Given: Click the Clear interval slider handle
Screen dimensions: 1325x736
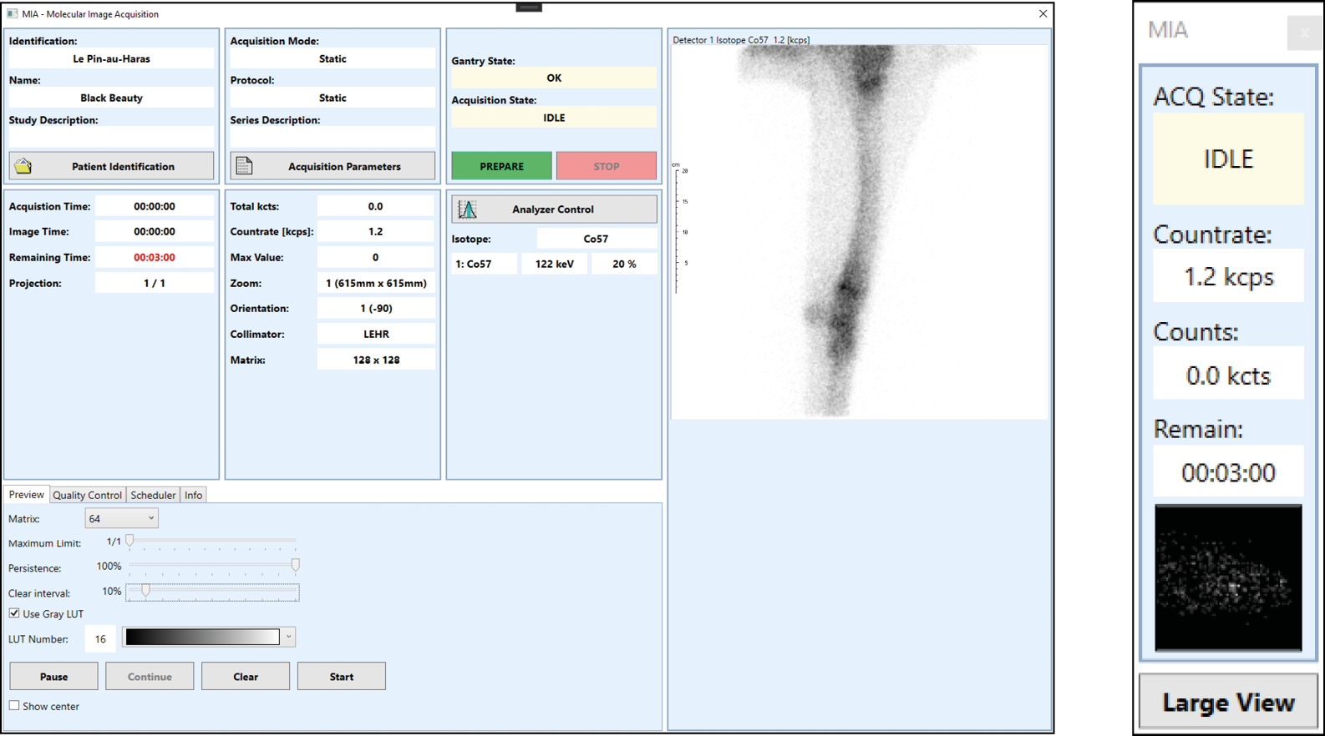Looking at the screenshot, I should click(145, 591).
